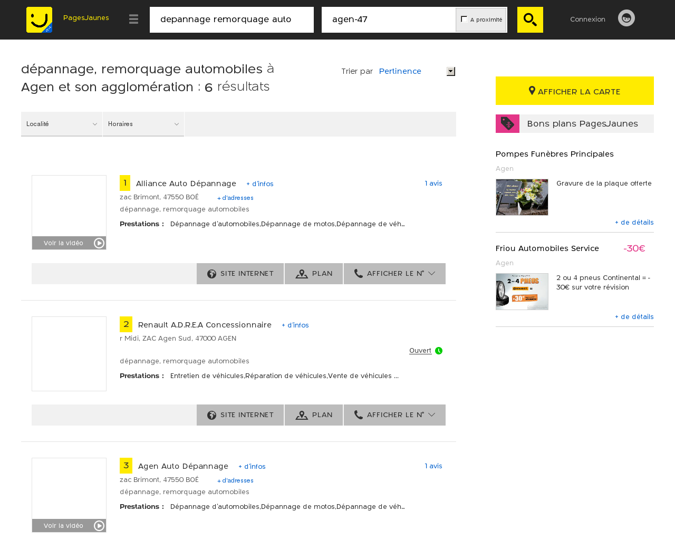Open Site Internet for Alliance Auto Dépannage
The image size is (675, 540).
click(x=240, y=274)
